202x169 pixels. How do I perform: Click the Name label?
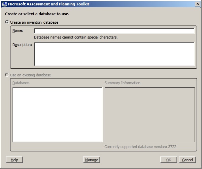[x=18, y=31]
